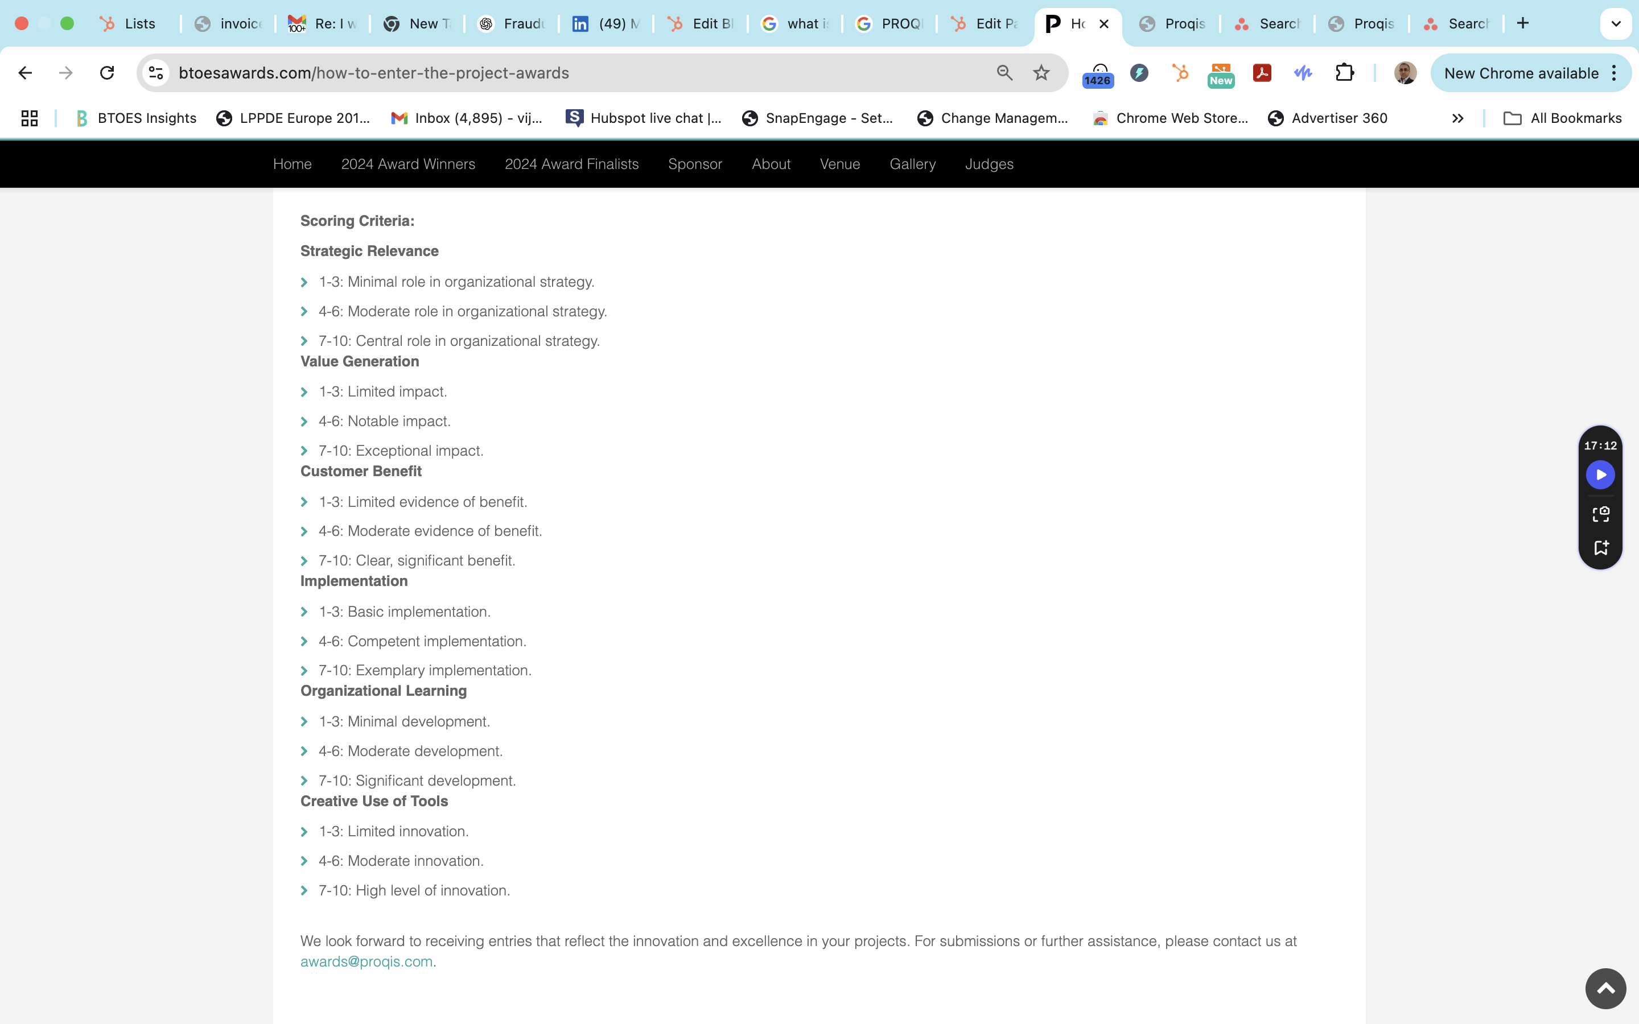Show hidden bookmarks via double chevron
The height and width of the screenshot is (1024, 1639).
(x=1457, y=118)
